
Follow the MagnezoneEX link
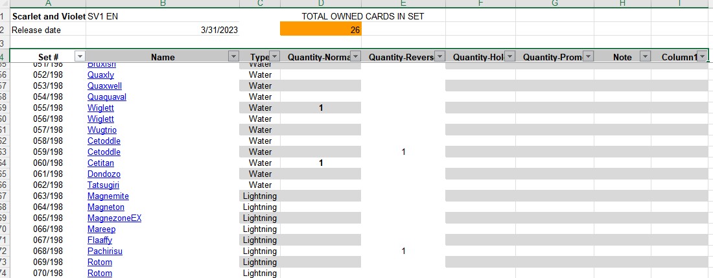click(115, 218)
